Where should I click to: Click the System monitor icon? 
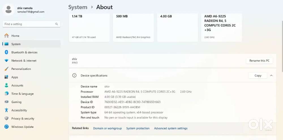click(7, 44)
